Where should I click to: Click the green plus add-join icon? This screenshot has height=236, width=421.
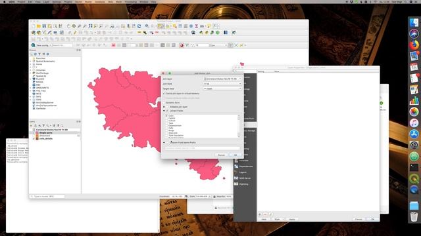point(260,214)
